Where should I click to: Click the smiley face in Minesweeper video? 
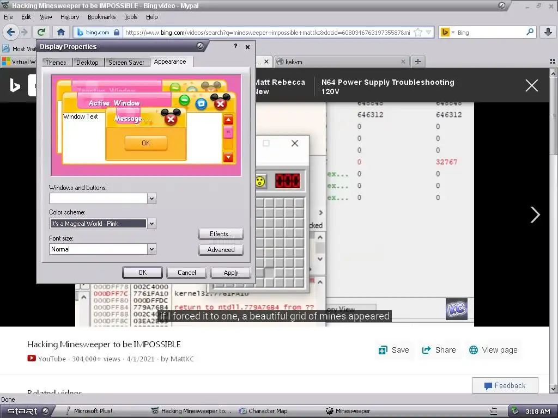pyautogui.click(x=260, y=181)
